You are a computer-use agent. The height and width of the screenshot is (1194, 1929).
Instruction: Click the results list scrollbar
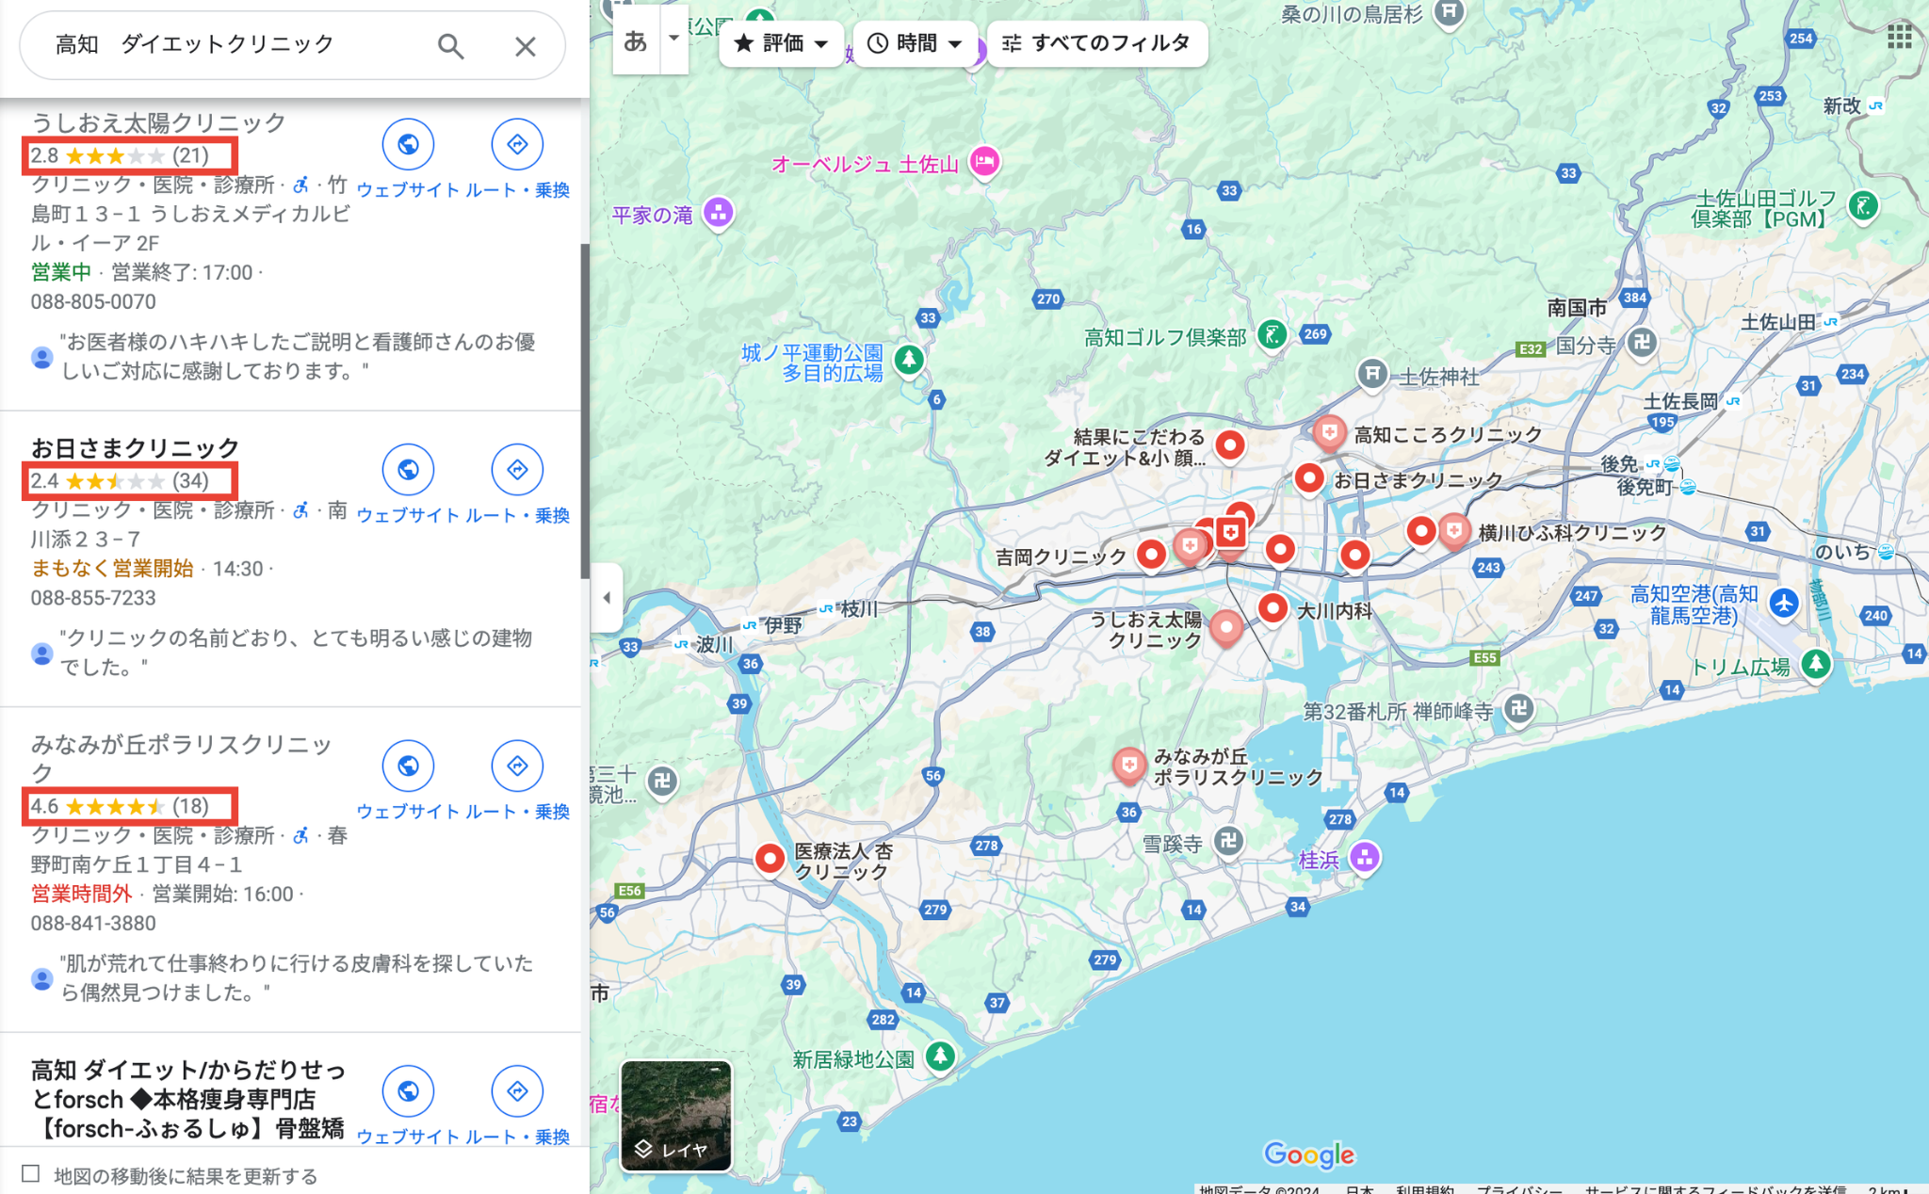(x=585, y=411)
